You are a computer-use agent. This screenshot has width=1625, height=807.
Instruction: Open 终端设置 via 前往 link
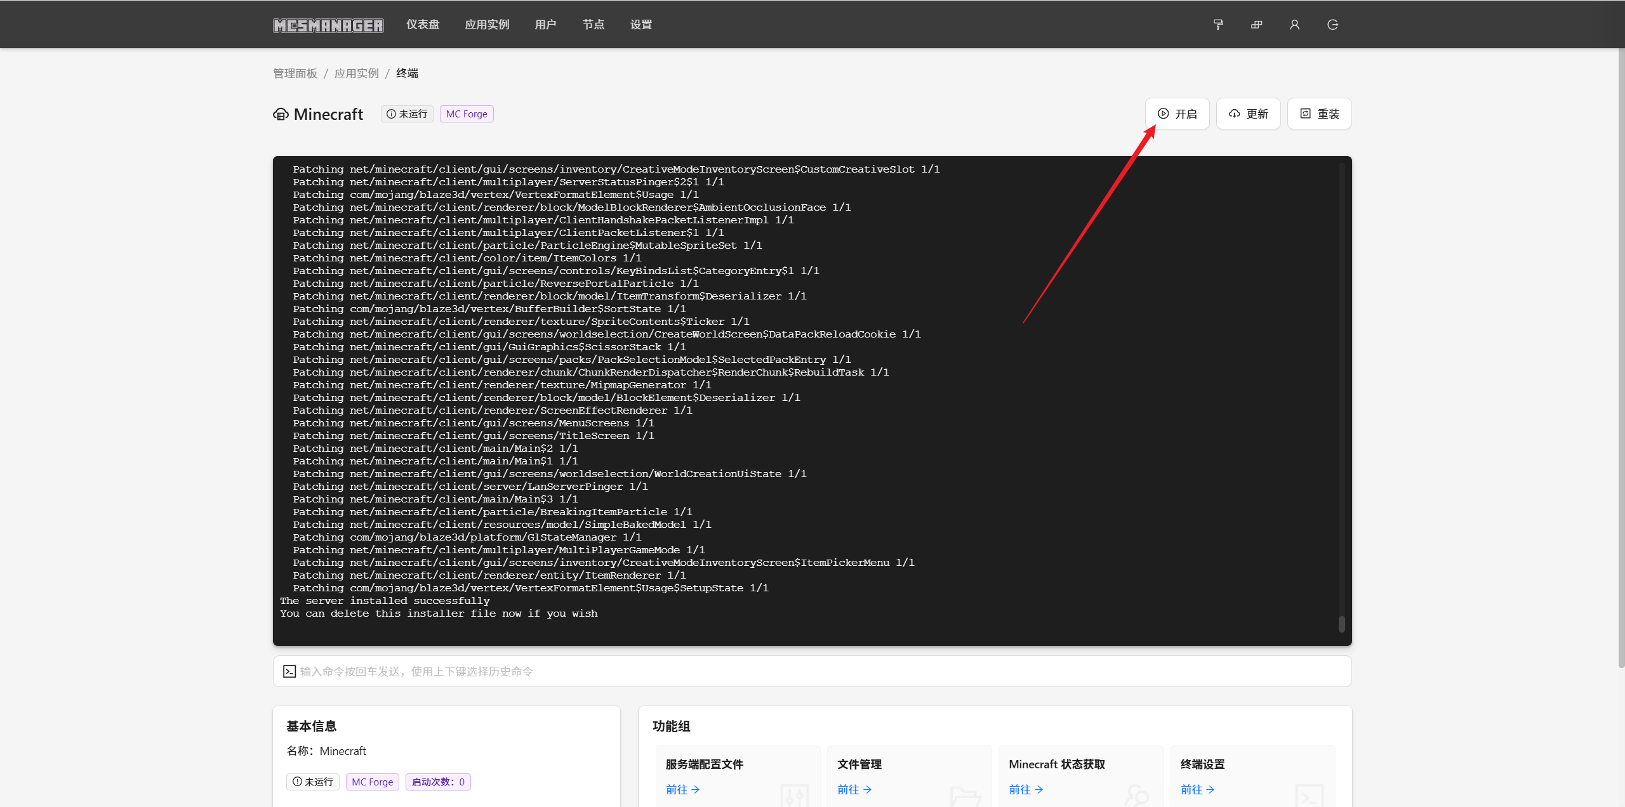point(1197,789)
